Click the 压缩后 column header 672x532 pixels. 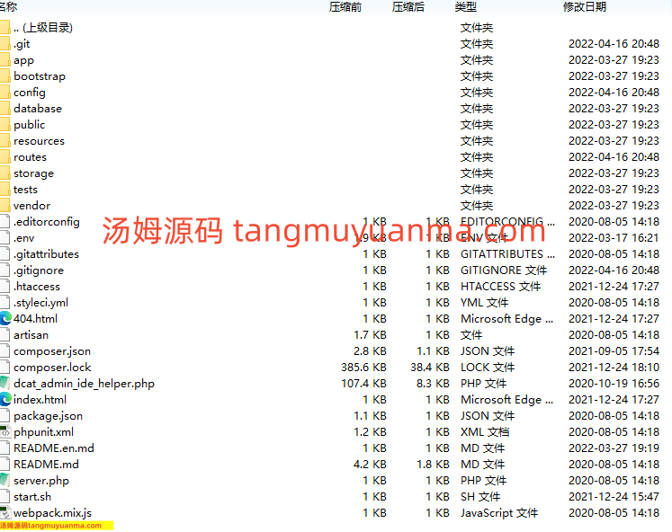click(x=408, y=7)
